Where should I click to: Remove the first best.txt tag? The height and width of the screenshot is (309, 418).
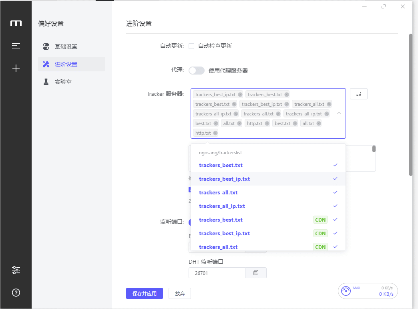tap(216, 123)
